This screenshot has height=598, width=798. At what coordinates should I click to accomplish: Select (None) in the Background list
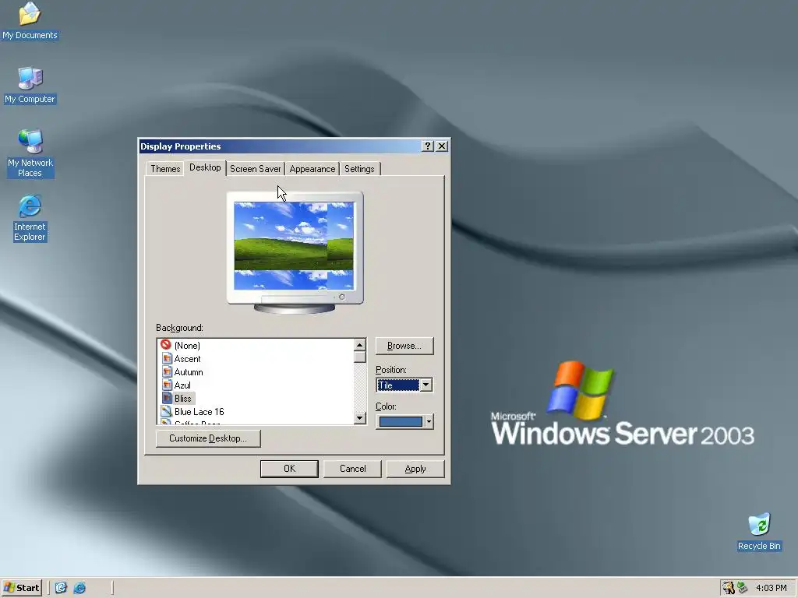coord(187,345)
